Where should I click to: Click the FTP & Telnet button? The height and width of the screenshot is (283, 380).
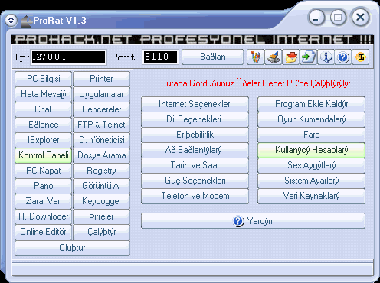pyautogui.click(x=101, y=125)
